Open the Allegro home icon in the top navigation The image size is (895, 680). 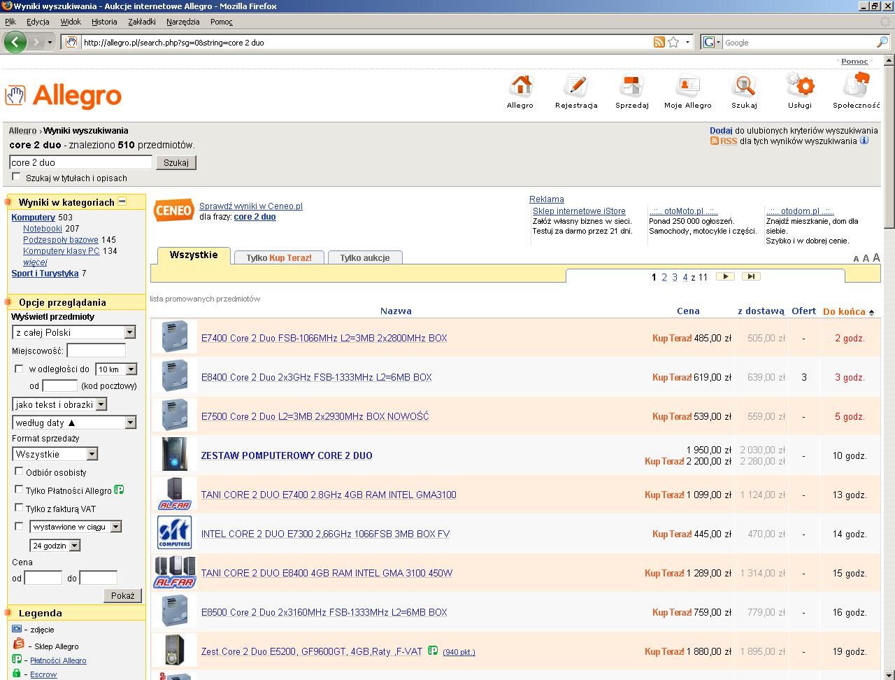click(x=520, y=86)
